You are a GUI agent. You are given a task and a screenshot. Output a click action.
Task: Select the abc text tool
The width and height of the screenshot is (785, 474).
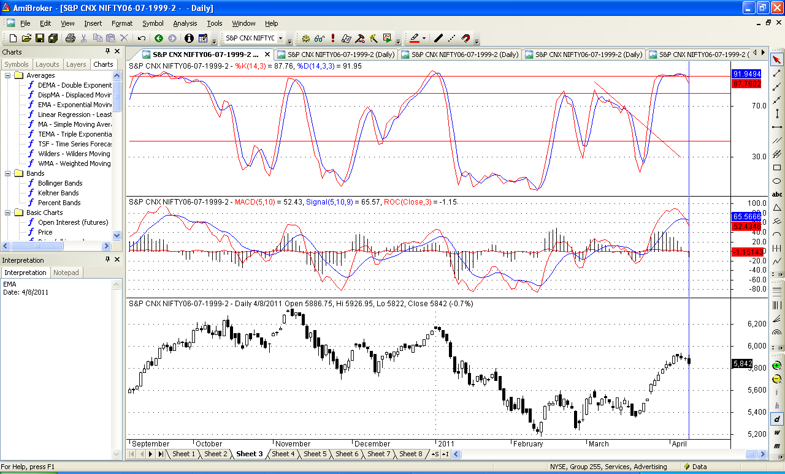pos(777,194)
